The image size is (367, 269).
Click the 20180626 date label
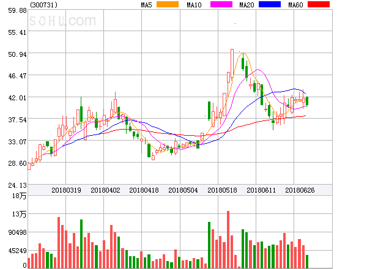tap(300, 190)
